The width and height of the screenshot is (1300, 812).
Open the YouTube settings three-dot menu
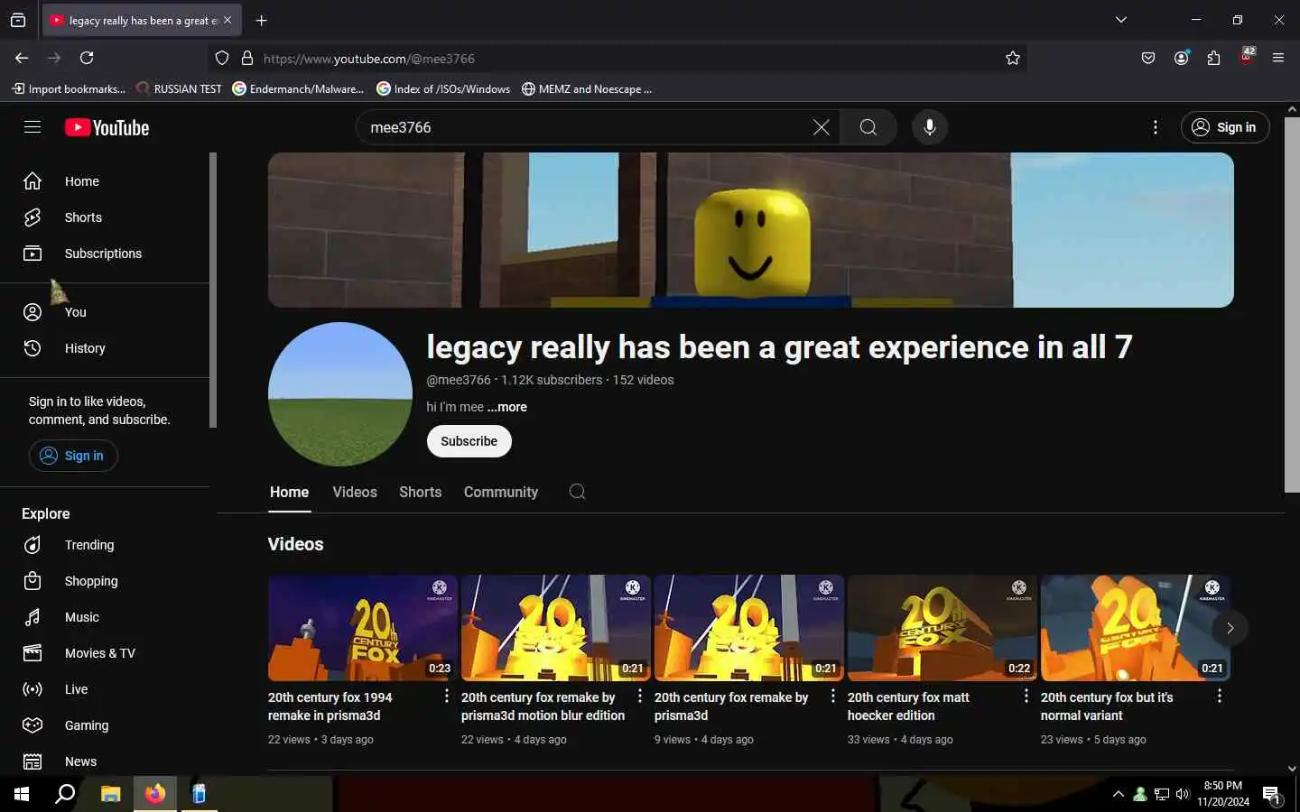click(1155, 127)
